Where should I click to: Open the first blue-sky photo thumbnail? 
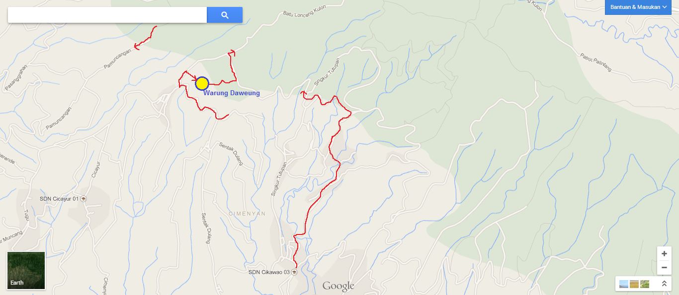tap(623, 284)
